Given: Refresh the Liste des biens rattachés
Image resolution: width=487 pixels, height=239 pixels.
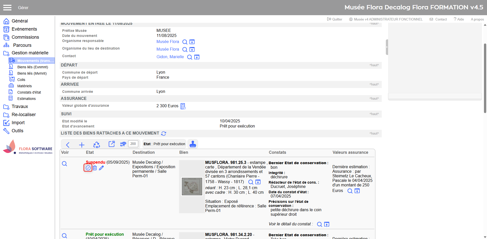Looking at the screenshot, I should (x=164, y=133).
